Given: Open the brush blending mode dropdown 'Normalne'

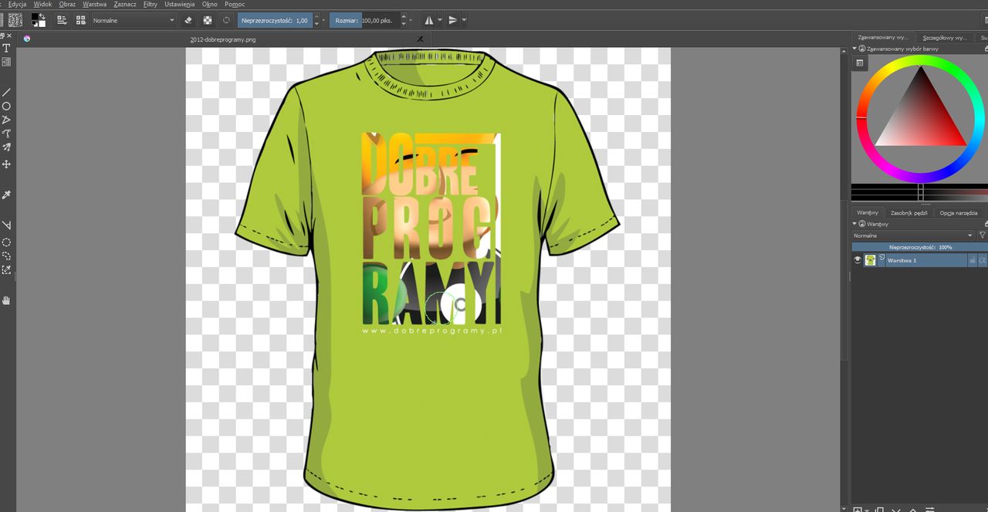Looking at the screenshot, I should [x=134, y=20].
